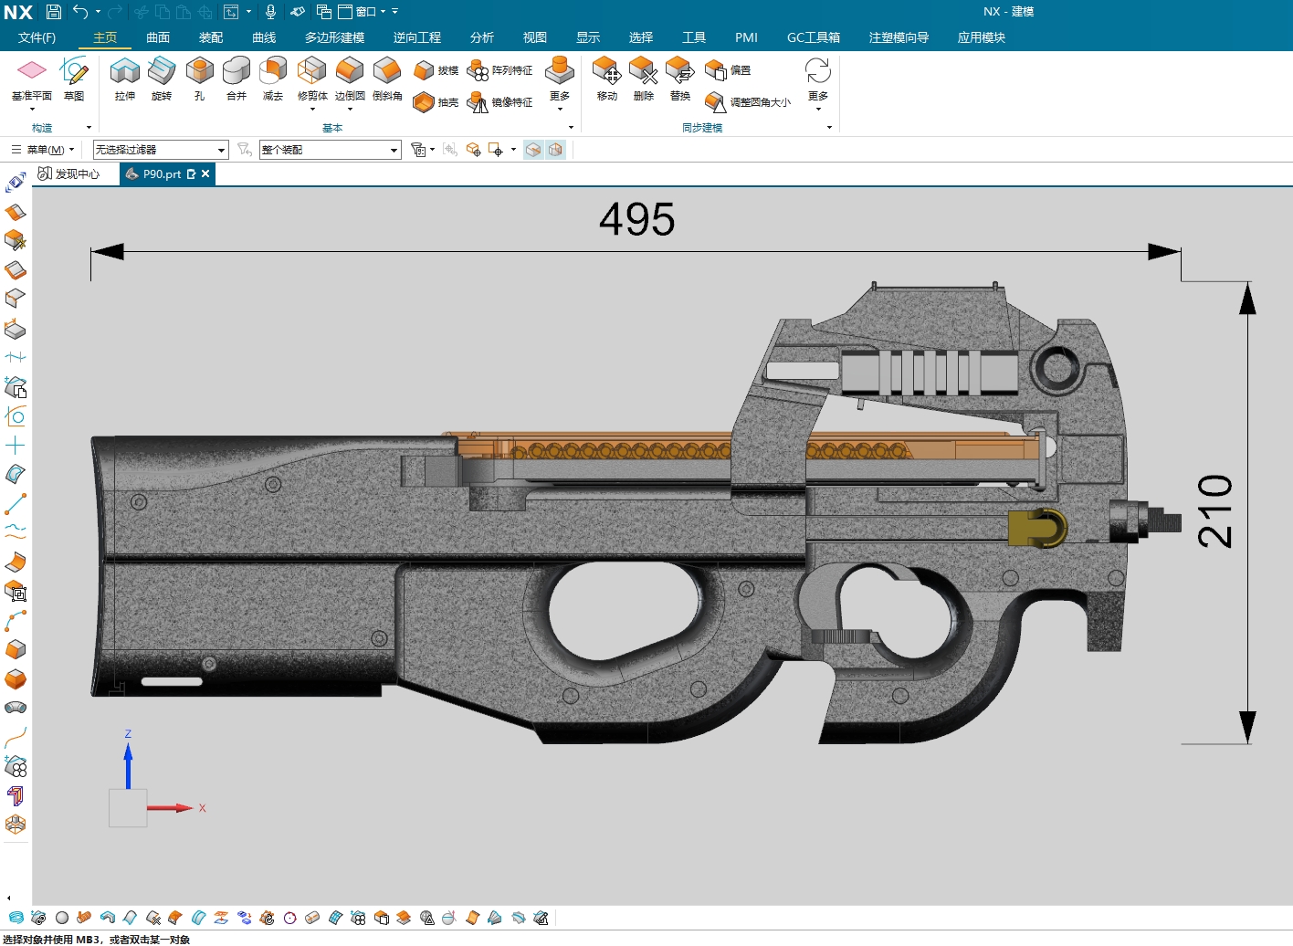
Task: Click the reset filter funnel icon
Action: [x=244, y=149]
